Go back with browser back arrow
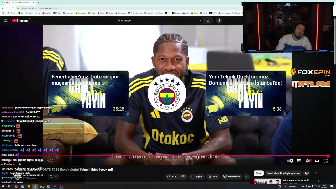The width and height of the screenshot is (336, 189). coord(3,8)
